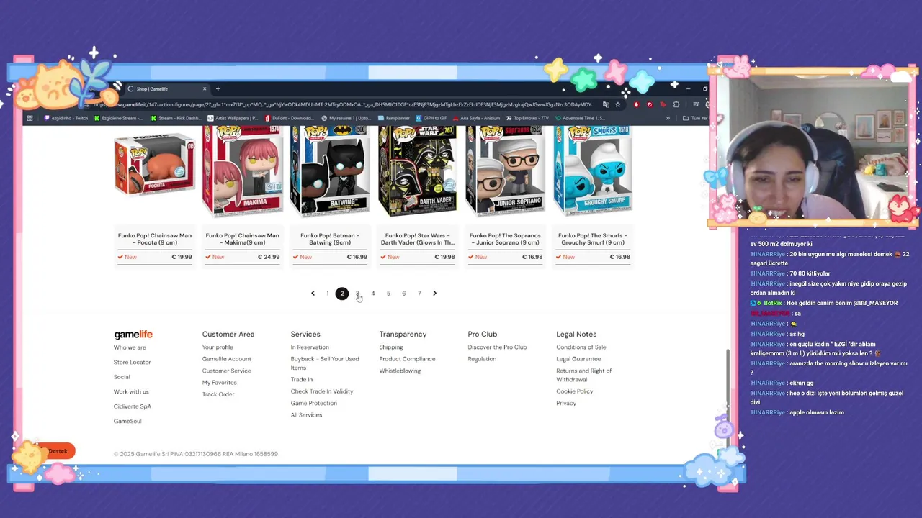This screenshot has height=518, width=922.
Task: Click the Chainsaw Man - Pocota product title
Action: tap(155, 239)
